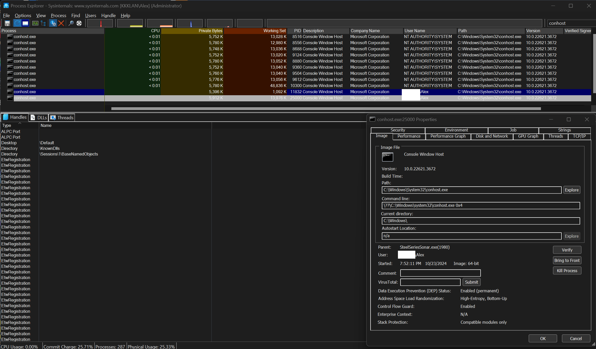
Task: Sort handles by Type column header
Action: pyautogui.click(x=7, y=125)
